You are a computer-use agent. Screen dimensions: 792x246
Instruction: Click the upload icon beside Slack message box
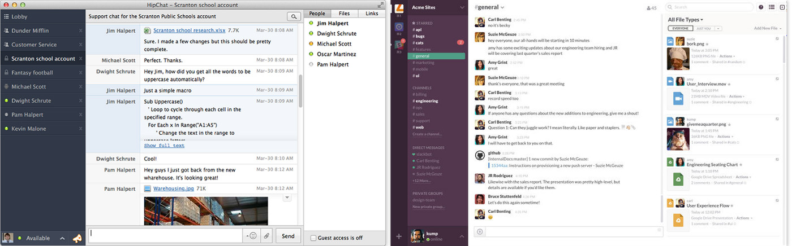click(480, 231)
